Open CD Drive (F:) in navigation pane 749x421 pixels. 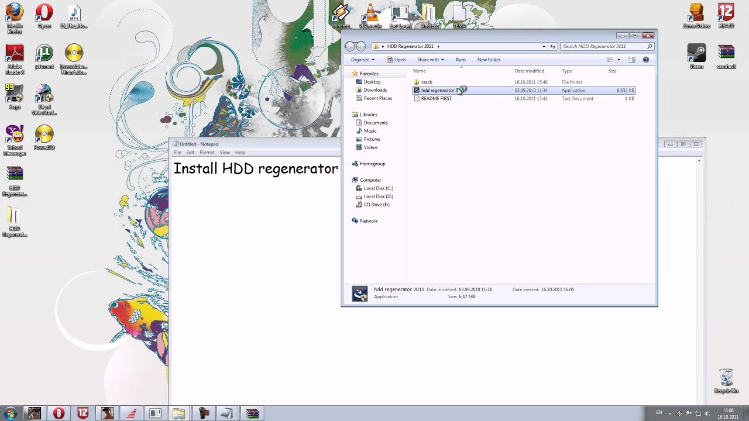click(x=376, y=205)
